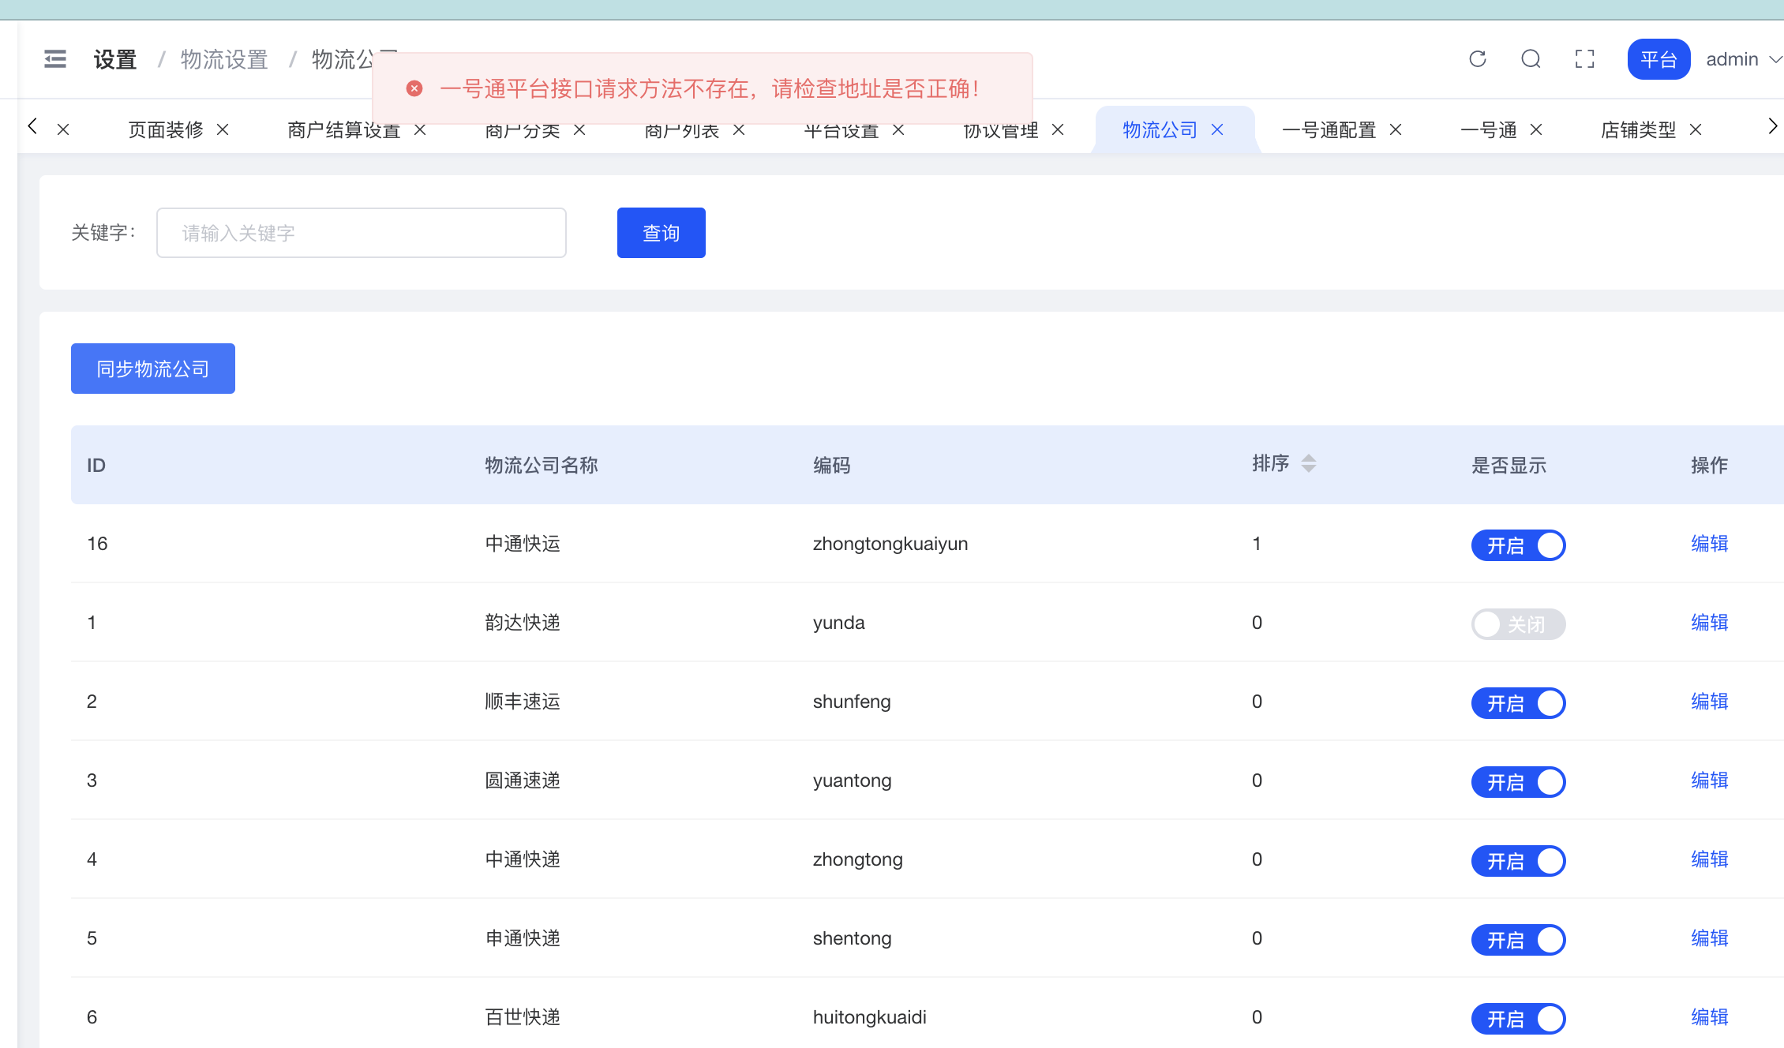Viewport: 1784px width, 1048px height.
Task: Click the error message alert icon
Action: [x=414, y=88]
